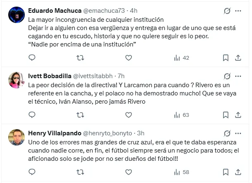This screenshot has height=183, width=252.
Task: Click Eduardo Machuca's profile avatar
Action: (17, 15)
